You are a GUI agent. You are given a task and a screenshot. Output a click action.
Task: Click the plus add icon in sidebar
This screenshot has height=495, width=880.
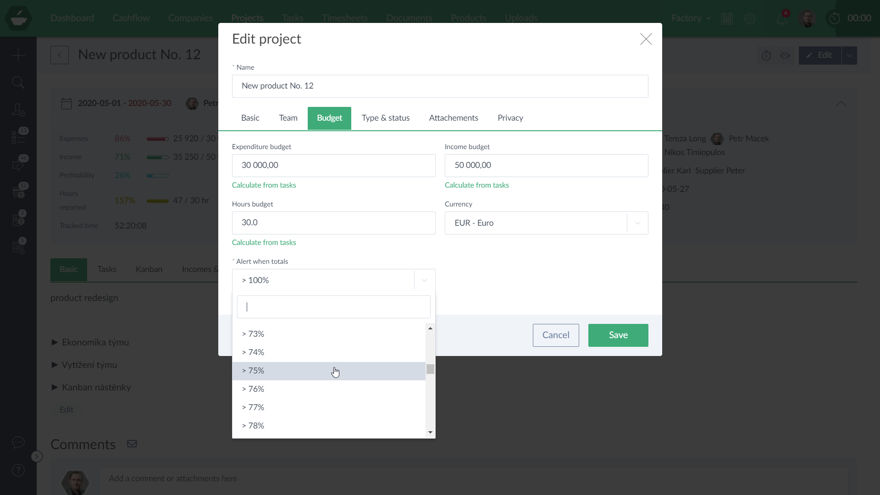point(18,56)
